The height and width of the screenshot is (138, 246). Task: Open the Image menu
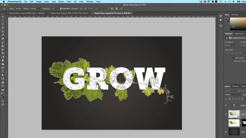(38, 2)
